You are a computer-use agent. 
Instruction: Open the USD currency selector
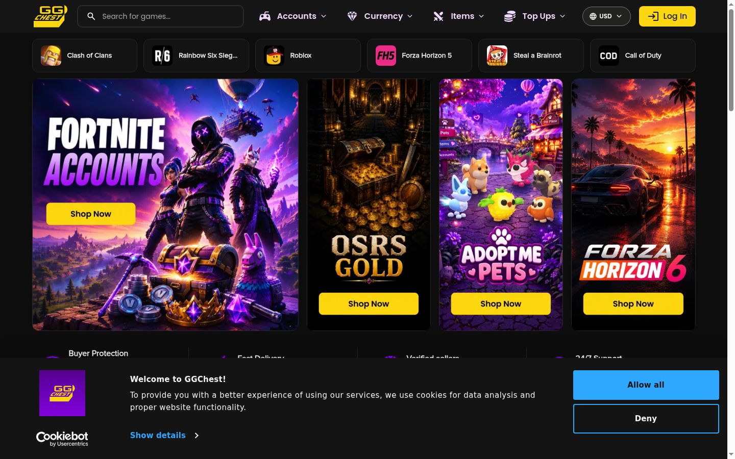tap(606, 16)
